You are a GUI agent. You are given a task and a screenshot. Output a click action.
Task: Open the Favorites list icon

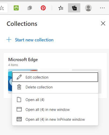pos(61,8)
